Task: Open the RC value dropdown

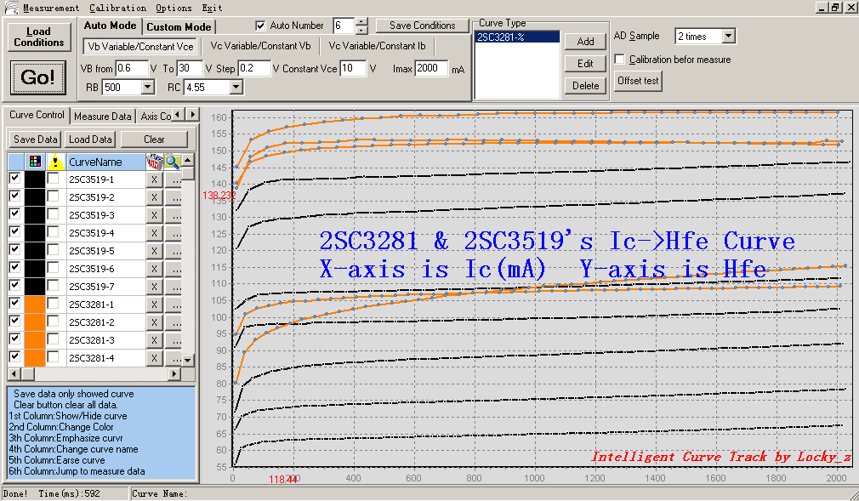Action: tap(236, 87)
